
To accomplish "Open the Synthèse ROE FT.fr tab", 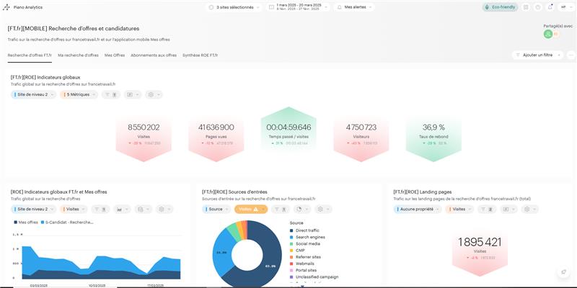I will (200, 55).
